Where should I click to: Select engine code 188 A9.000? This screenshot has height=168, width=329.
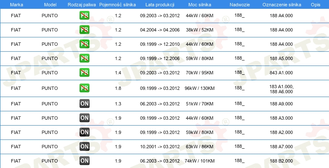tap(281, 104)
